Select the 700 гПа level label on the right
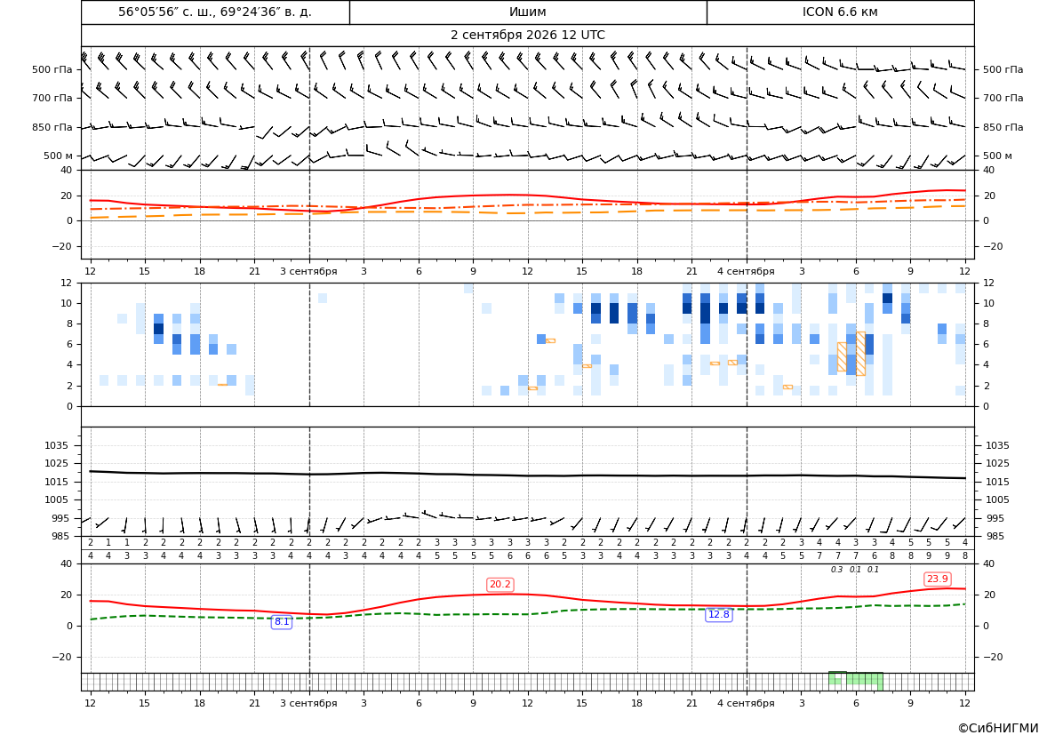The height and width of the screenshot is (735, 1039). point(1003,98)
